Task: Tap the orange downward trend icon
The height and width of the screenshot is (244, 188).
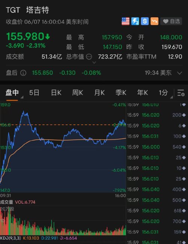Action: [x=155, y=21]
